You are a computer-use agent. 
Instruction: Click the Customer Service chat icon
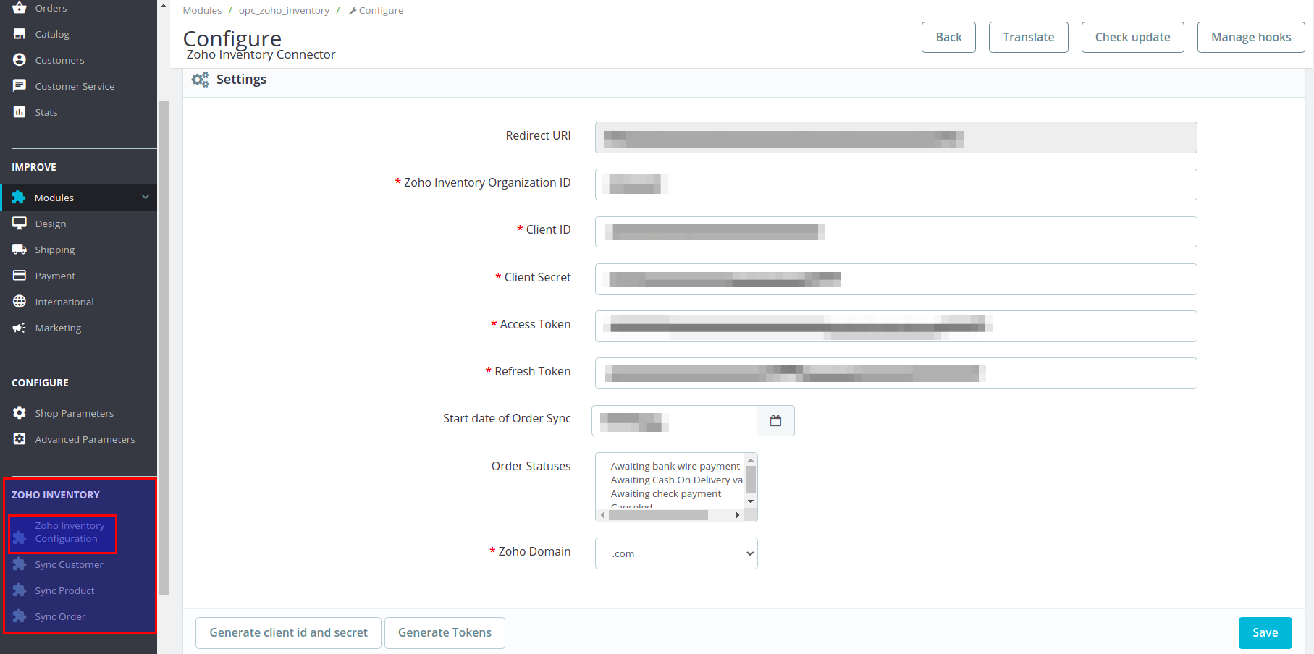(20, 86)
